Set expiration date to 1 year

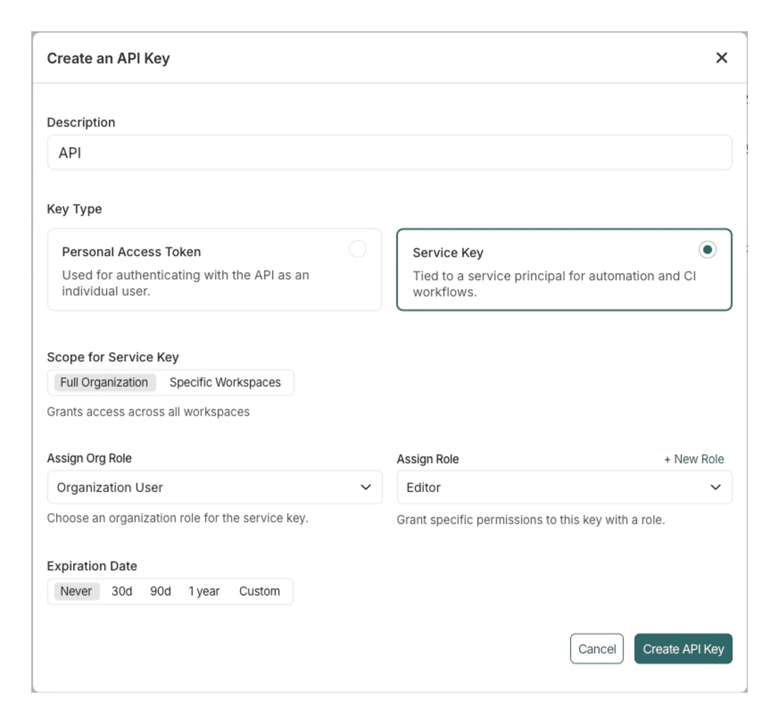coord(204,591)
